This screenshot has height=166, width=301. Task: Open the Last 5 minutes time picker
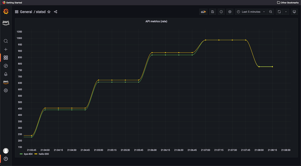251,12
